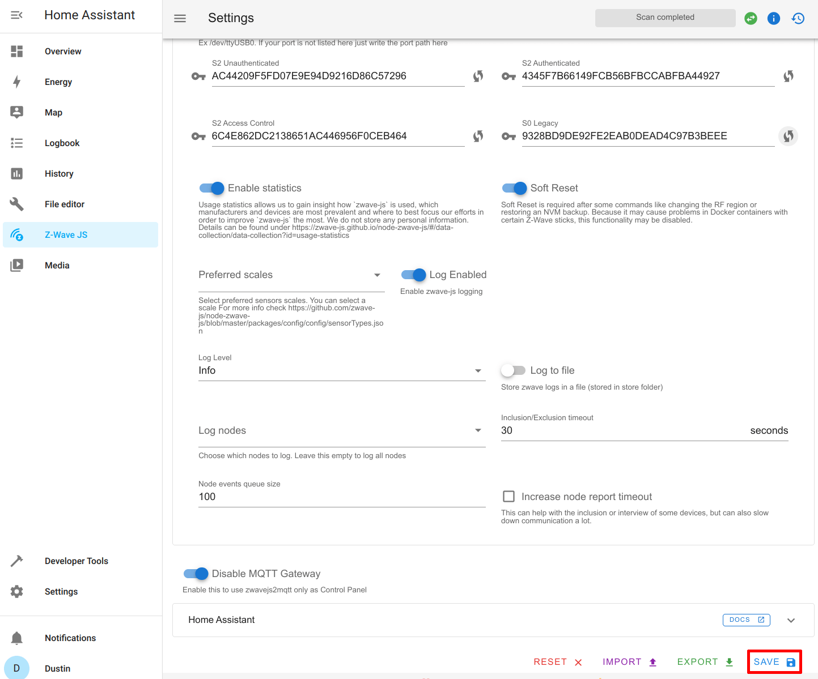Click the green swap arrows icon in the header
This screenshot has height=679, width=818.
coord(750,18)
